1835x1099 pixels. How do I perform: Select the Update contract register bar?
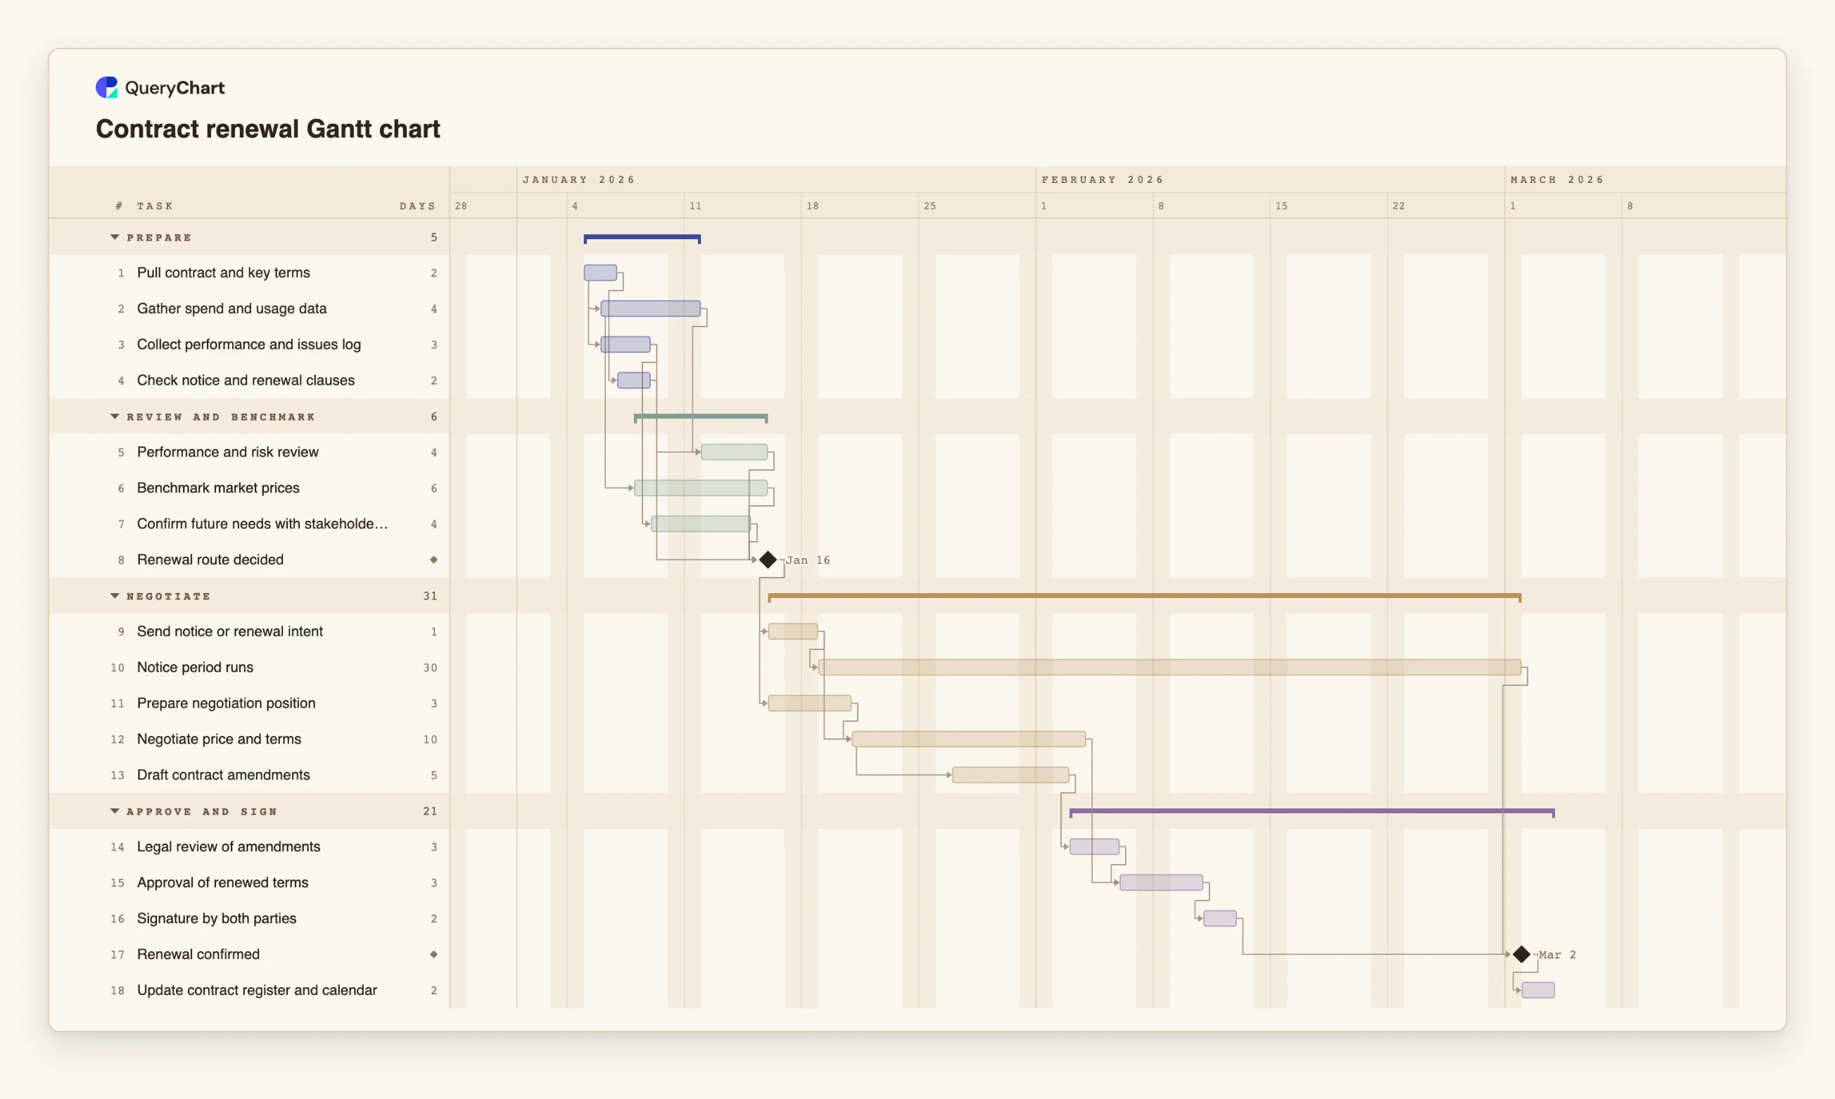pyautogui.click(x=1538, y=990)
